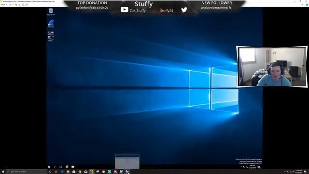309x174 pixels.
Task: Open File Explorer in the guest taskbar
Action: click(73, 167)
